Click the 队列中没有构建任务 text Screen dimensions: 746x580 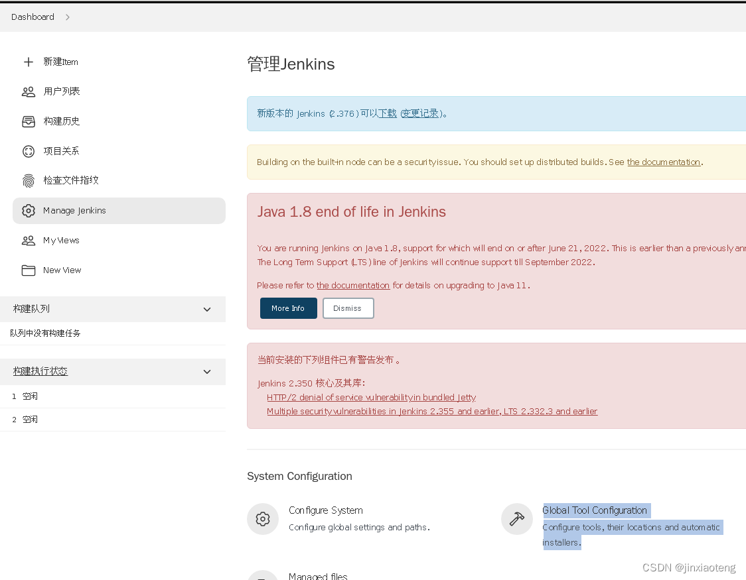point(45,333)
